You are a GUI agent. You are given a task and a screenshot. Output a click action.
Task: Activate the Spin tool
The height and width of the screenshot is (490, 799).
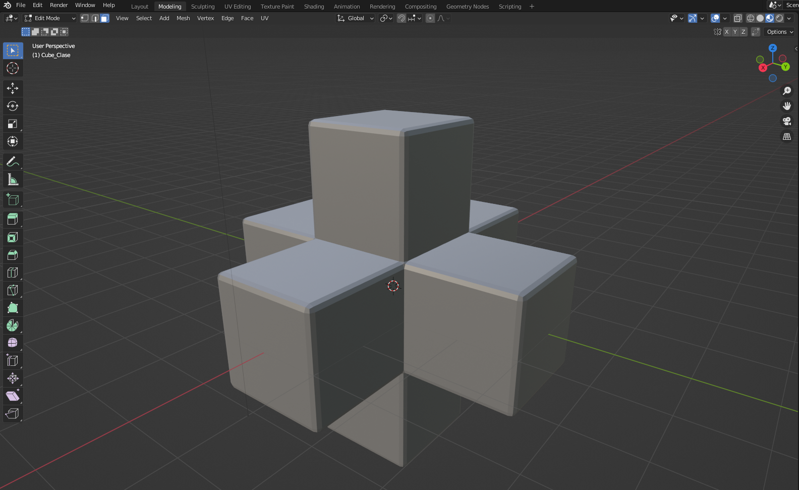click(x=13, y=325)
